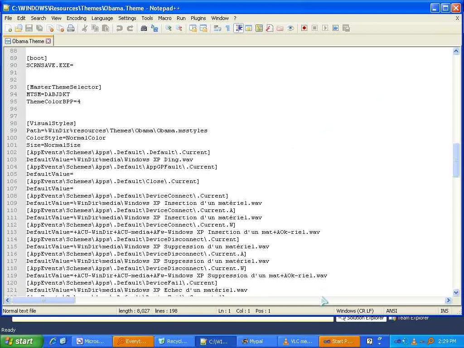Click the Close All toolbar icon
This screenshot has height=348, width=464.
tap(60, 28)
